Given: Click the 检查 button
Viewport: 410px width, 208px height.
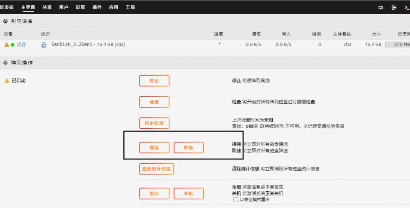Looking at the screenshot, I should [x=154, y=102].
